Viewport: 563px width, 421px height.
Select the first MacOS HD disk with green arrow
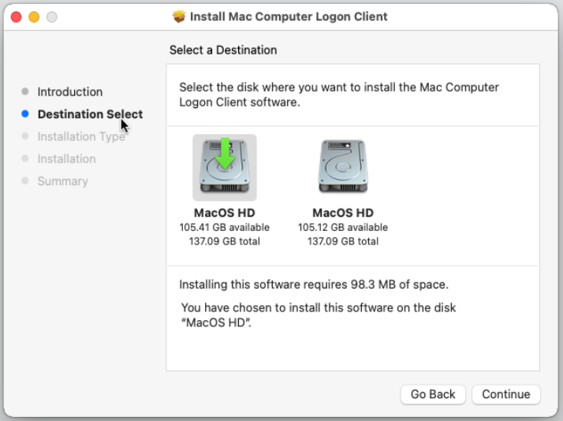coord(225,167)
